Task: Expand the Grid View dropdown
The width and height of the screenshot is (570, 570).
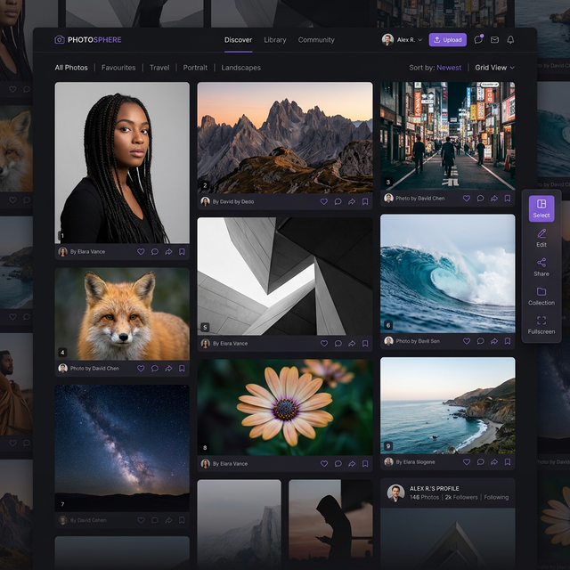Action: [494, 68]
